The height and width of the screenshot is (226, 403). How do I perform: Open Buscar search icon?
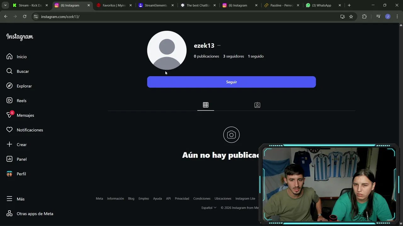pyautogui.click(x=9, y=71)
